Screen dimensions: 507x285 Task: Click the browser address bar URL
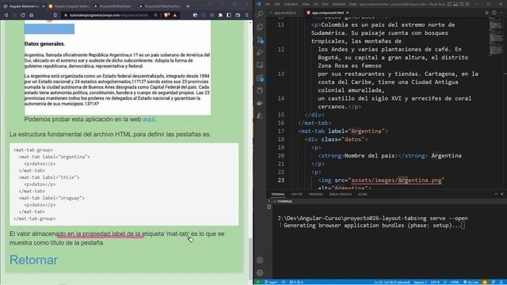click(110, 15)
